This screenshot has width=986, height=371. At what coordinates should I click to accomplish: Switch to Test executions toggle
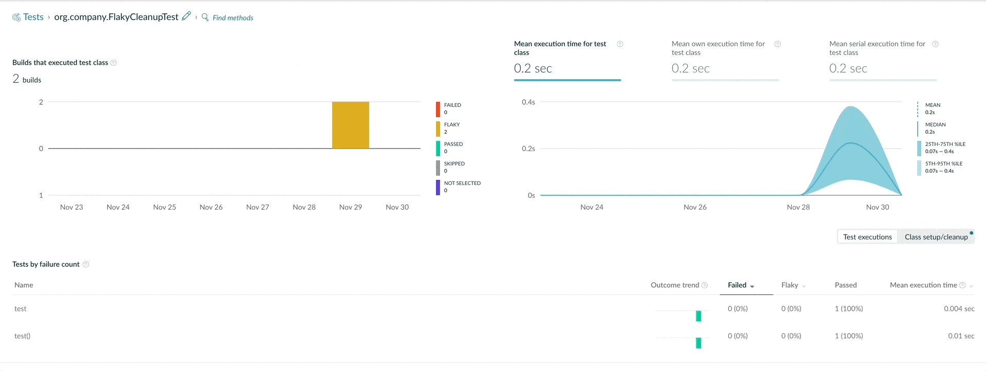[x=868, y=237]
